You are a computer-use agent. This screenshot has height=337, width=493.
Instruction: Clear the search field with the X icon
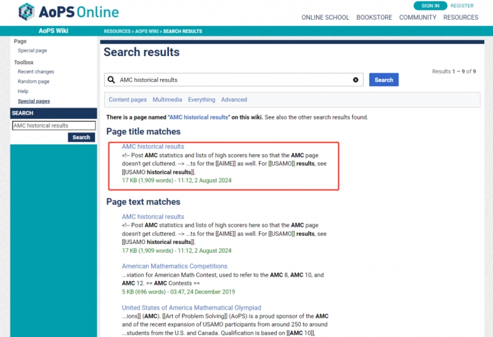pos(356,80)
